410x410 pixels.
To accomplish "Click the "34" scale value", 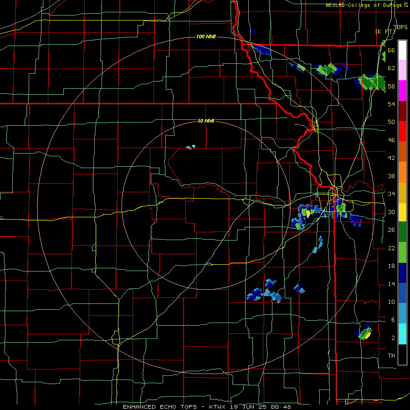I will (391, 194).
